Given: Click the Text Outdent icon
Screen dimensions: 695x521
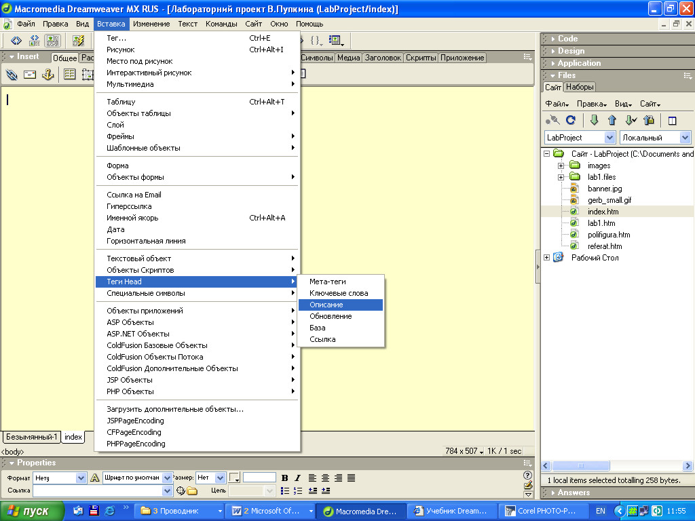Looking at the screenshot, I should pos(312,490).
